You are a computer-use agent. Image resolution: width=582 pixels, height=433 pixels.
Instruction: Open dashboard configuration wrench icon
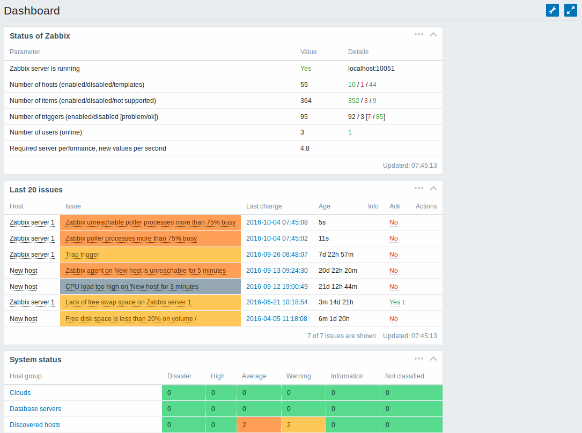552,10
